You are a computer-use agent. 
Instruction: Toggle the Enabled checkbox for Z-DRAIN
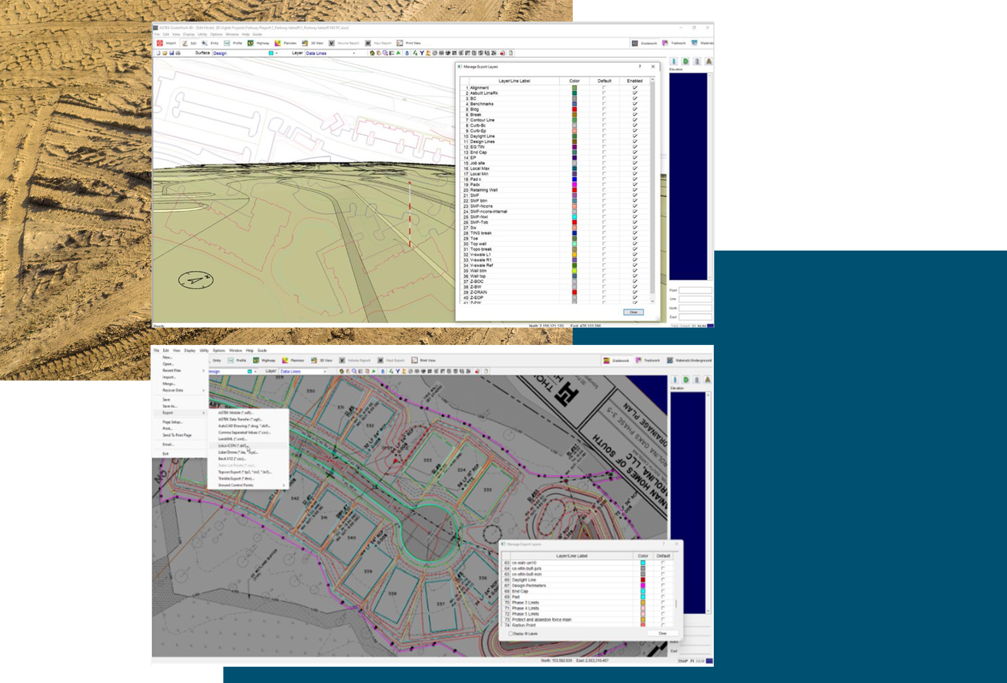(635, 292)
